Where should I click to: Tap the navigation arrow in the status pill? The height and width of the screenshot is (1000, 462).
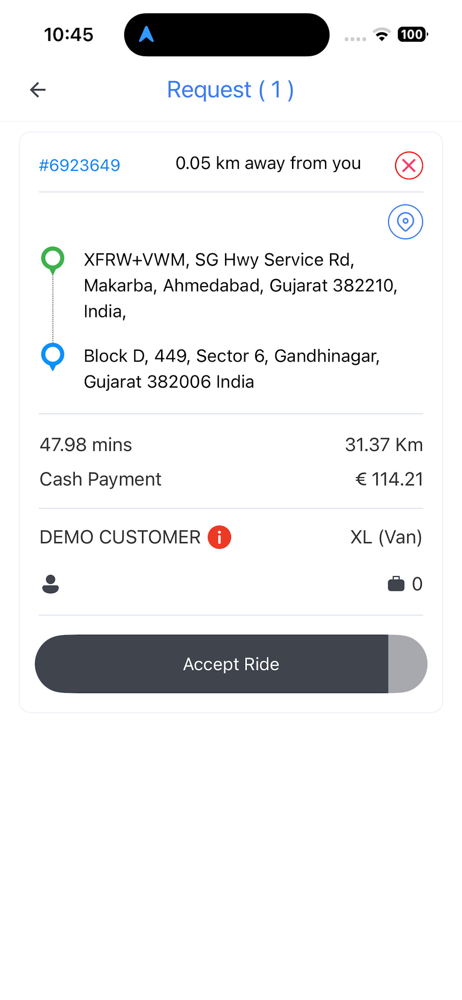tap(146, 34)
